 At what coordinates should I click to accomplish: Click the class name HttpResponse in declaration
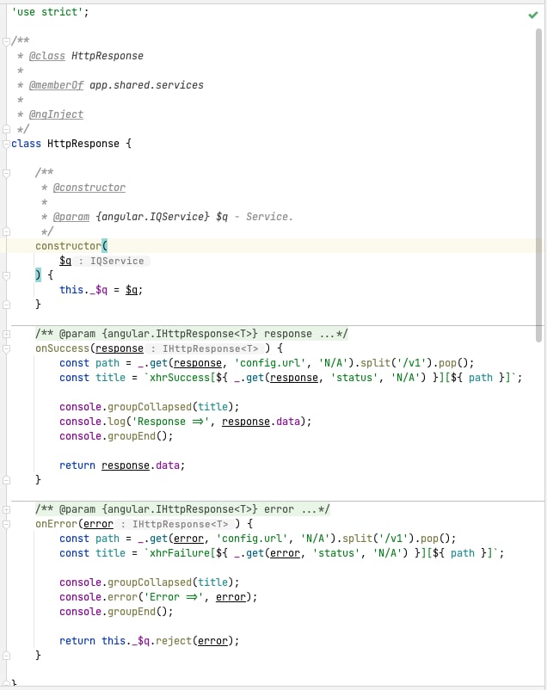coord(83,144)
